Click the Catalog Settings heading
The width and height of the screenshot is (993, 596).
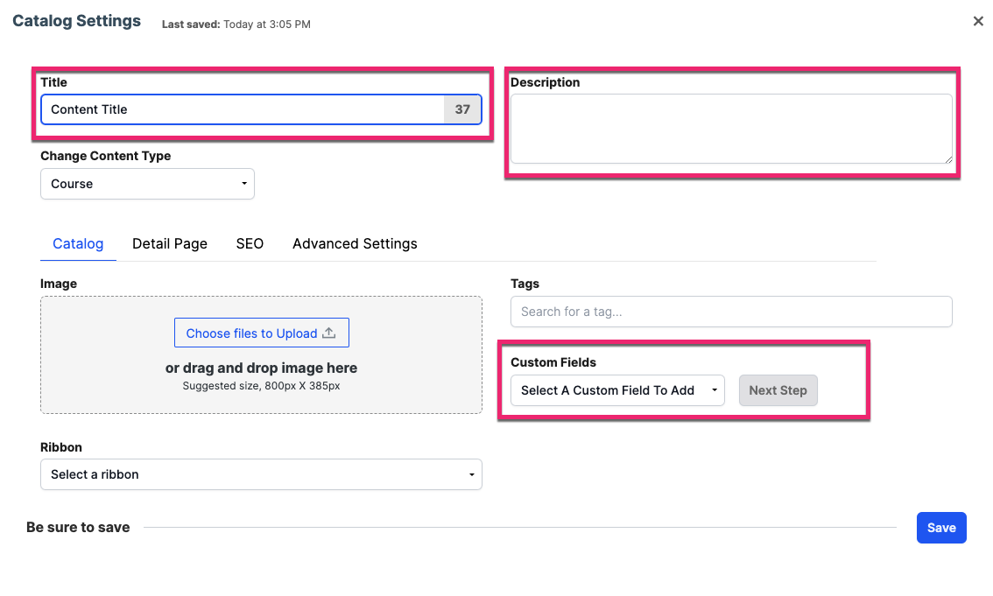pyautogui.click(x=77, y=21)
